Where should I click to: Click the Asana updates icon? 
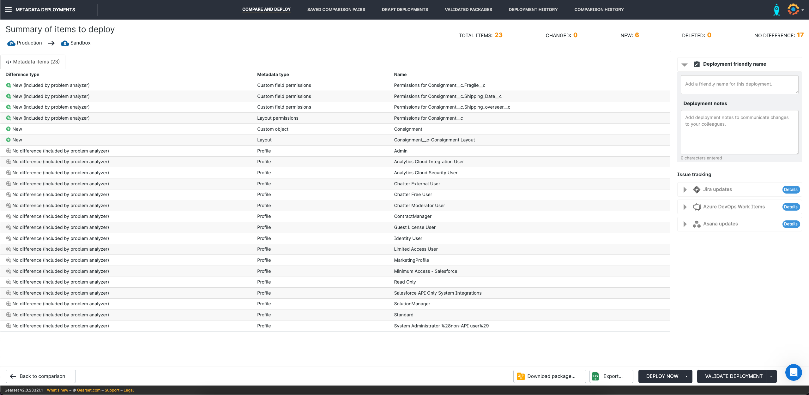[696, 224]
